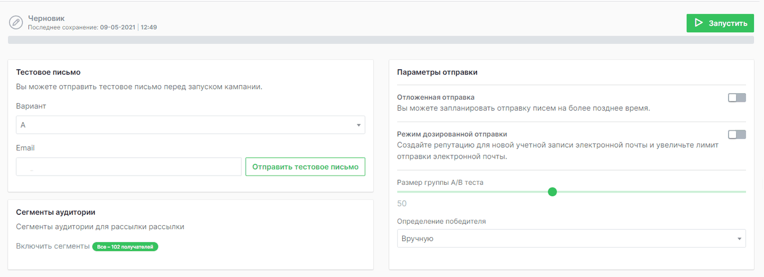Click the grey progress bar under the header

[x=381, y=40]
